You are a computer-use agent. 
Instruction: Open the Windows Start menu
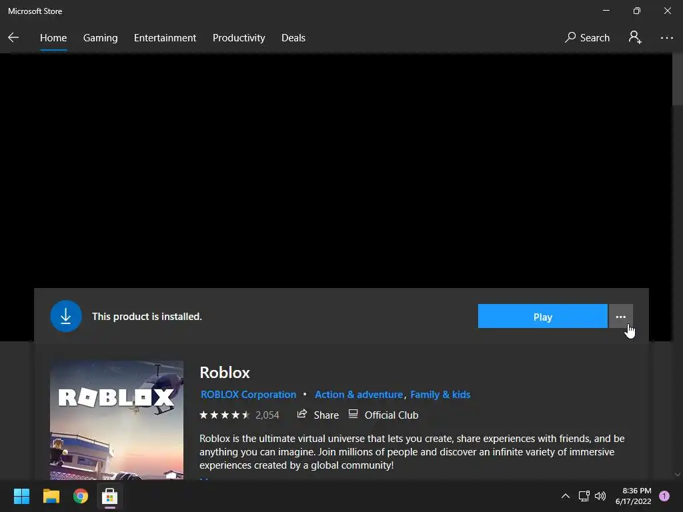21,496
